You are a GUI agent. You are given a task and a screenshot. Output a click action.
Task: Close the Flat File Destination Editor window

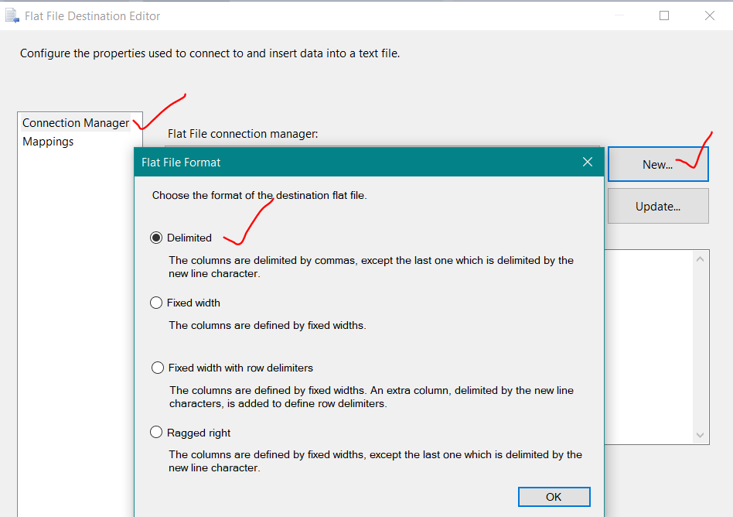coord(708,15)
